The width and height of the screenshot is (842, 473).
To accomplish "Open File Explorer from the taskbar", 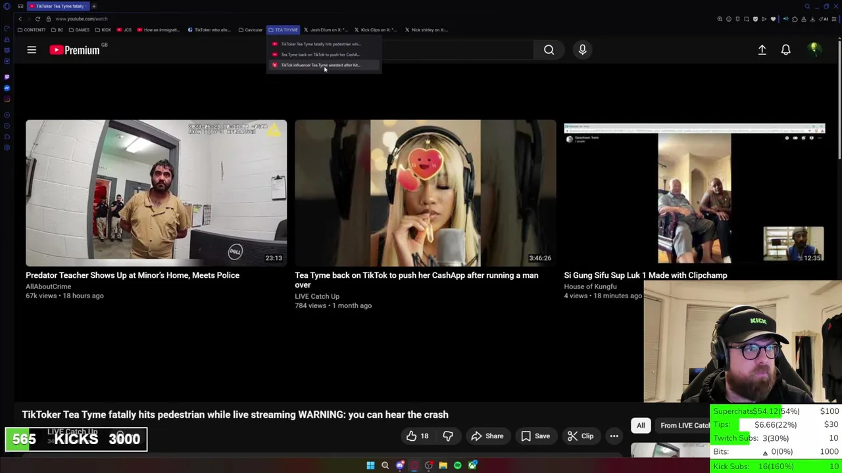I will 443,466.
